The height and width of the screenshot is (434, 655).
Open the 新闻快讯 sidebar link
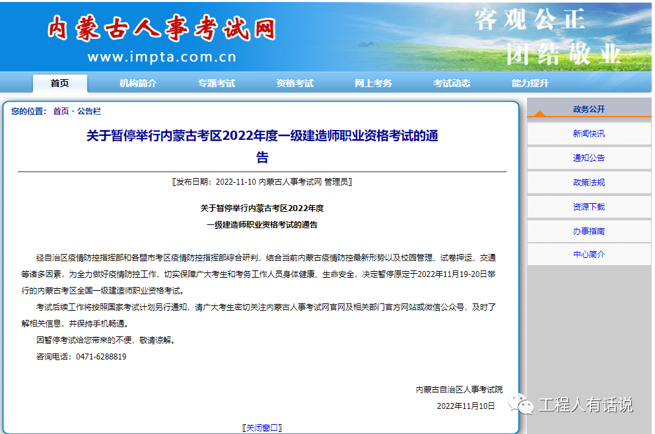click(589, 133)
